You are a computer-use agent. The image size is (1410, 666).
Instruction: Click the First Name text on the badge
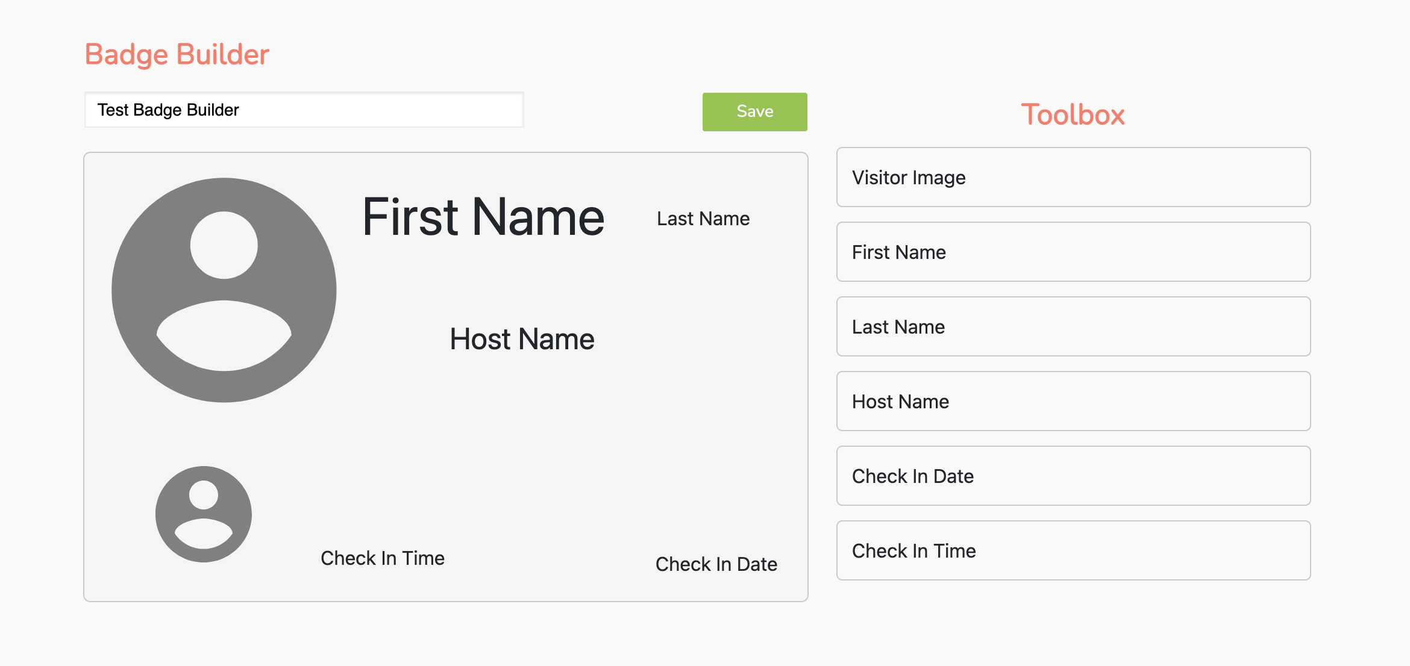482,218
